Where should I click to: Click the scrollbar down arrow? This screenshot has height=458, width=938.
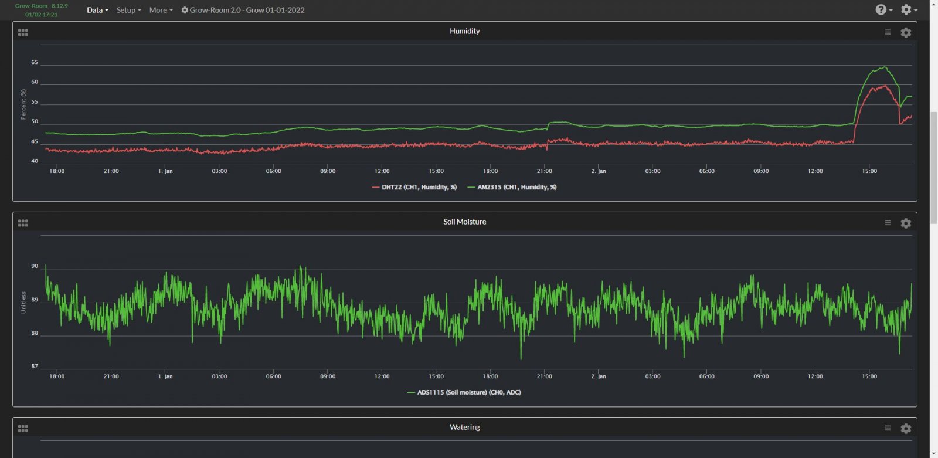click(933, 453)
